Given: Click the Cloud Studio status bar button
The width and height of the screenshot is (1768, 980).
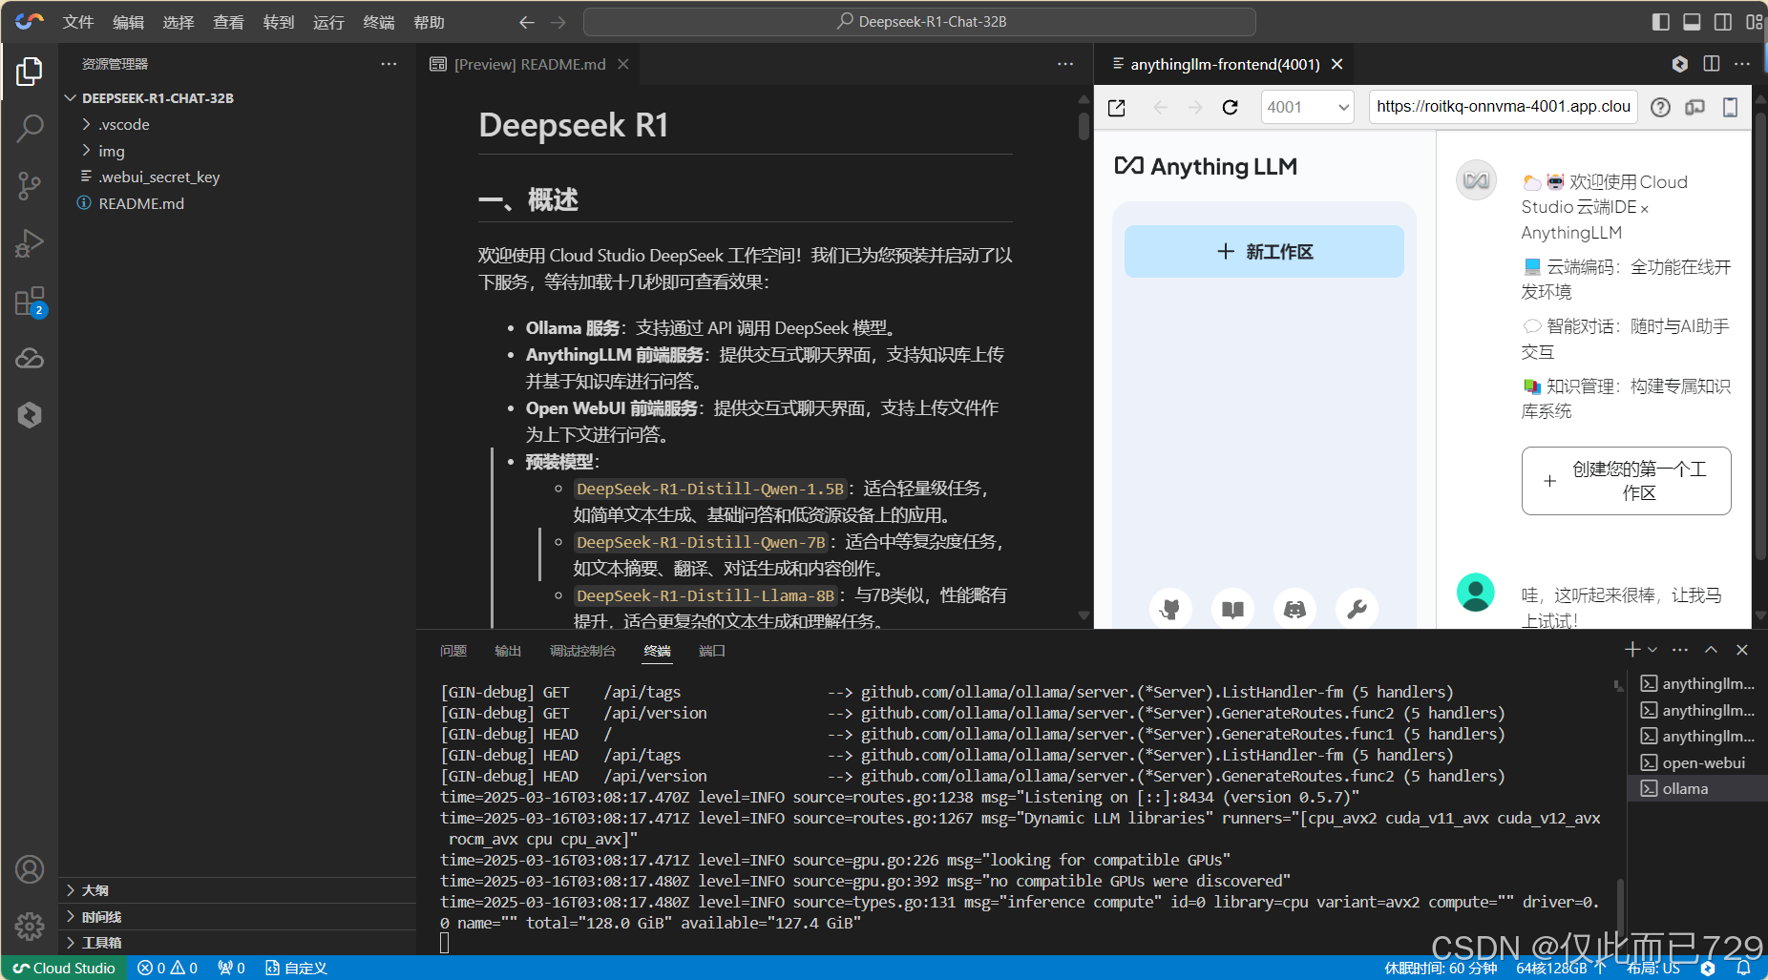Looking at the screenshot, I should (65, 968).
